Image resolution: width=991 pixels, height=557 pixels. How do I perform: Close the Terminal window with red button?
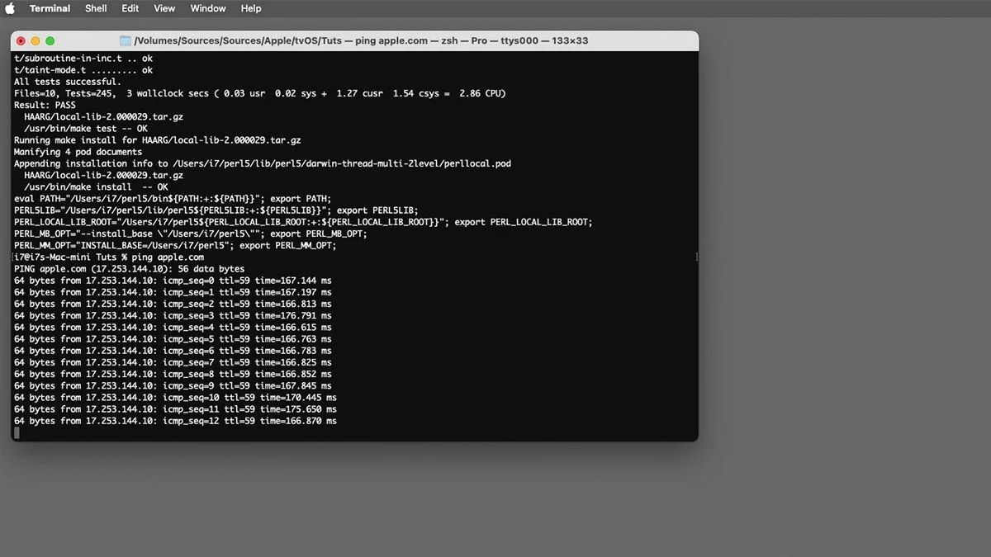[x=21, y=40]
